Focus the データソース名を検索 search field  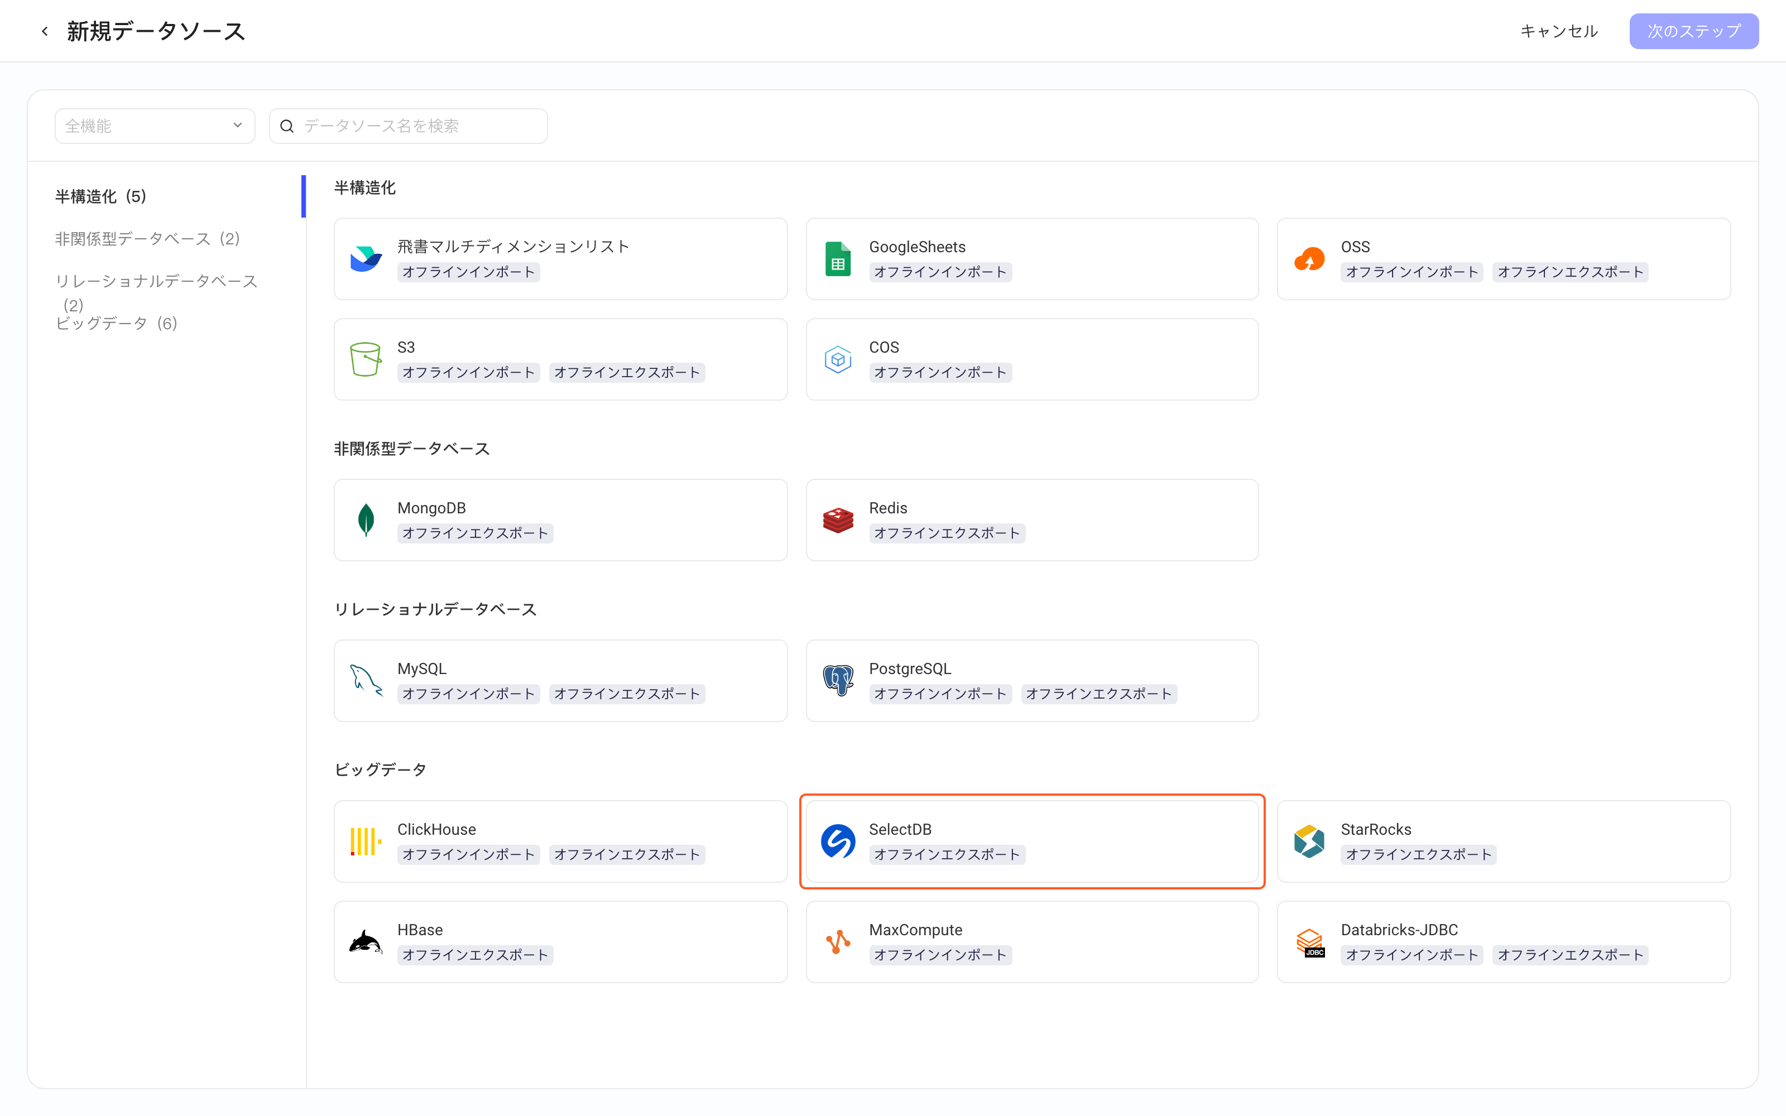pos(408,126)
